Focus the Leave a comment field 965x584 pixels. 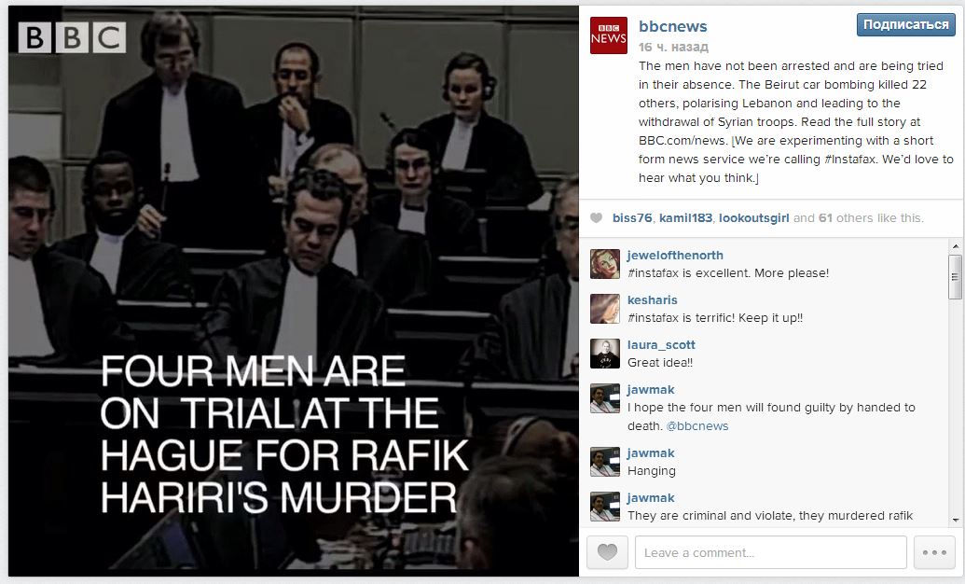pyautogui.click(x=770, y=552)
